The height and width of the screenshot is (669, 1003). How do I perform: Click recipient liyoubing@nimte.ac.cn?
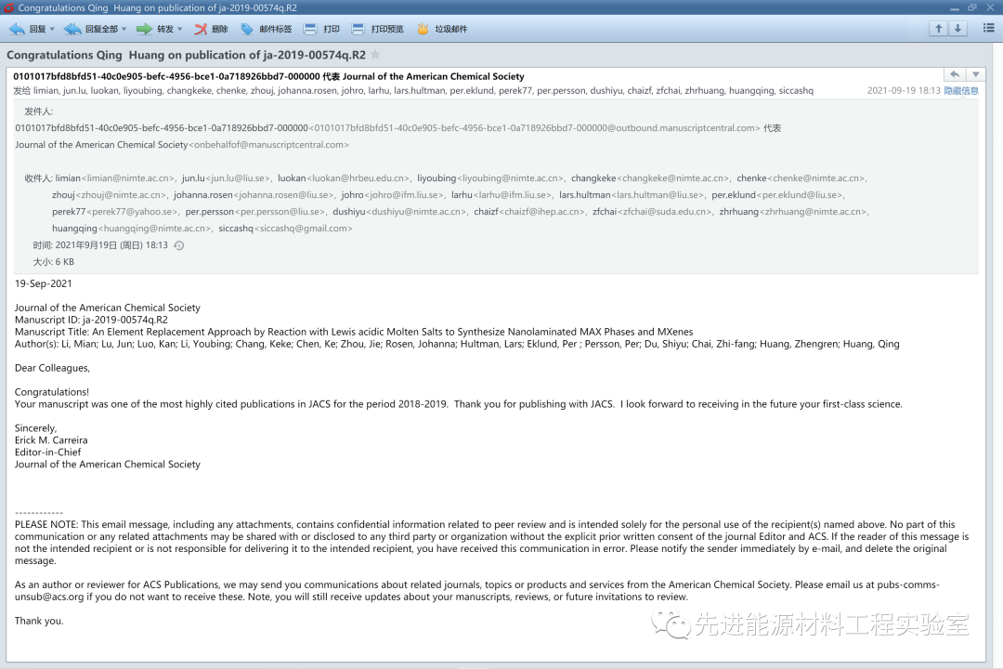(x=511, y=178)
